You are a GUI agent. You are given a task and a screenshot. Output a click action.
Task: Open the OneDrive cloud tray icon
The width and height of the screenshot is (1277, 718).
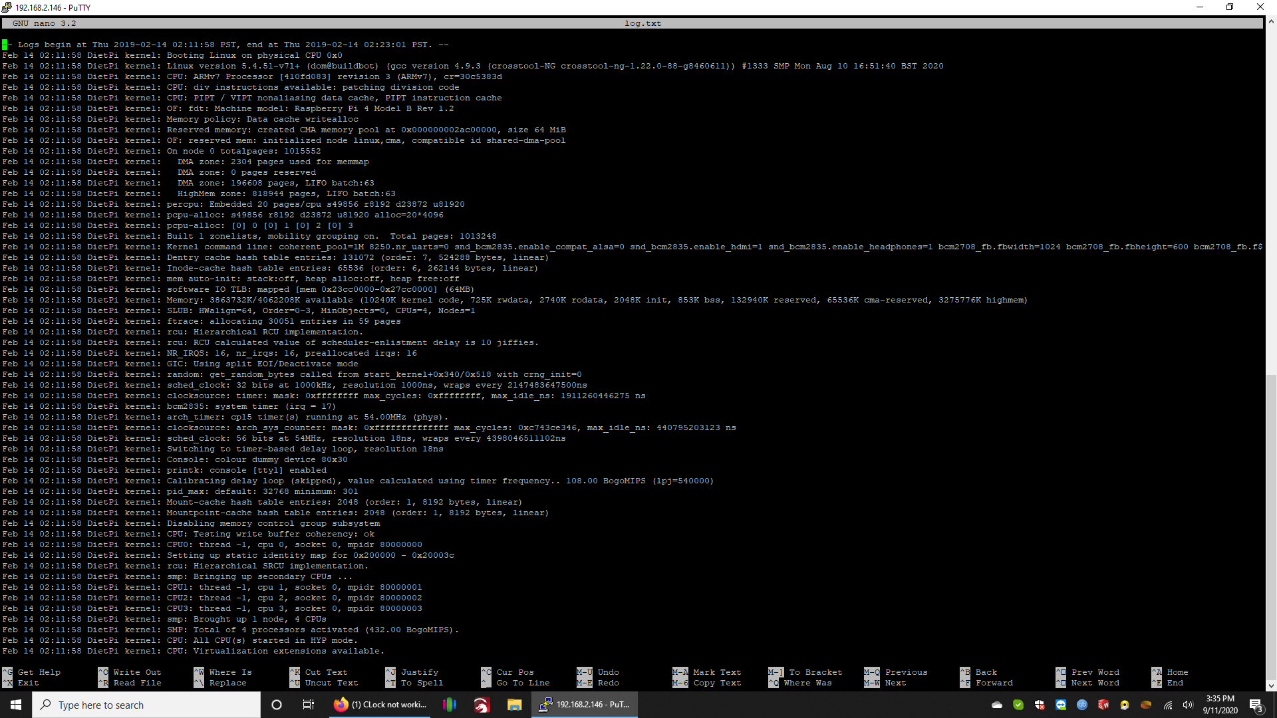pos(997,705)
